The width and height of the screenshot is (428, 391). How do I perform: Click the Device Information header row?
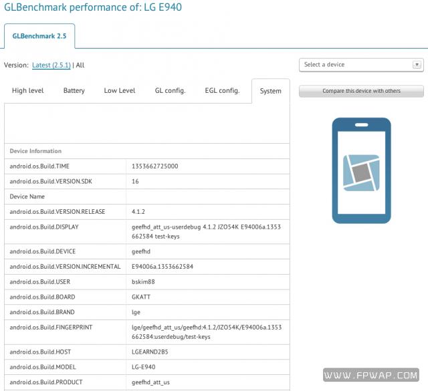(x=147, y=151)
